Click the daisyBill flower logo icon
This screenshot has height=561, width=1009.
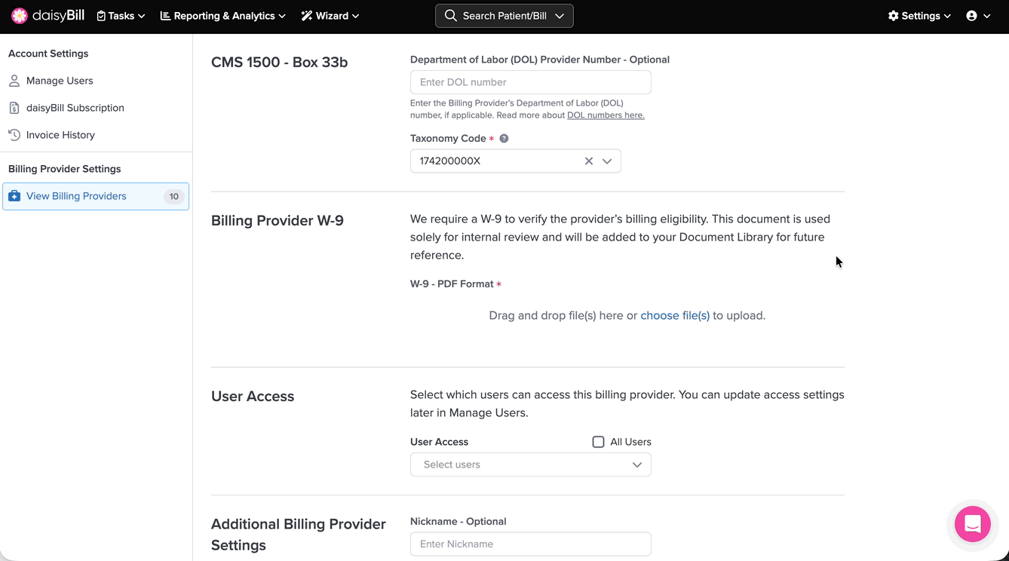(x=20, y=16)
